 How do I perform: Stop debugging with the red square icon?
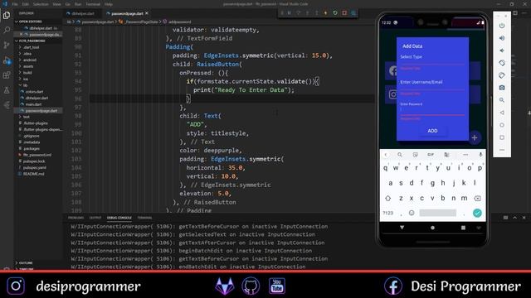pos(344,13)
